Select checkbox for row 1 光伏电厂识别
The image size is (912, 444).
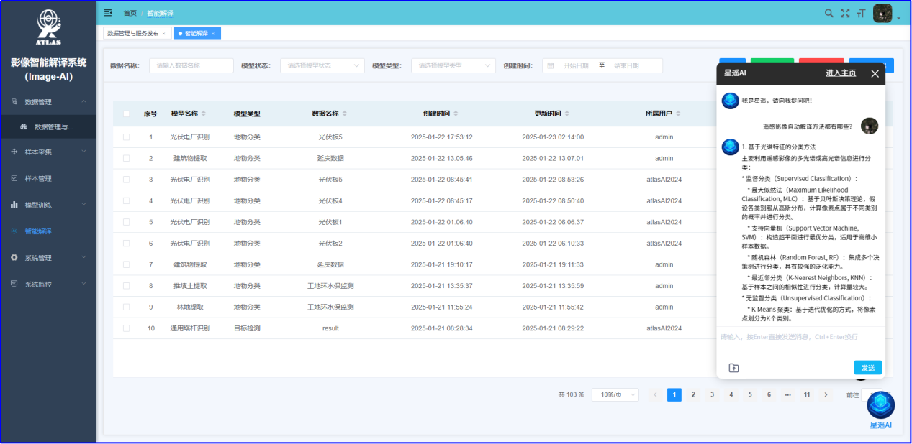pyautogui.click(x=127, y=137)
